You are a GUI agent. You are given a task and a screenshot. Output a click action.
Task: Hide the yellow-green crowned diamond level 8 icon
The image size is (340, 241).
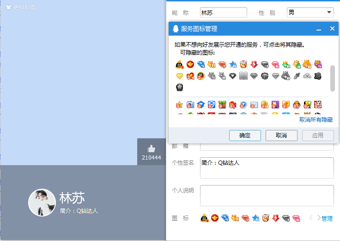pyautogui.click(x=297, y=64)
